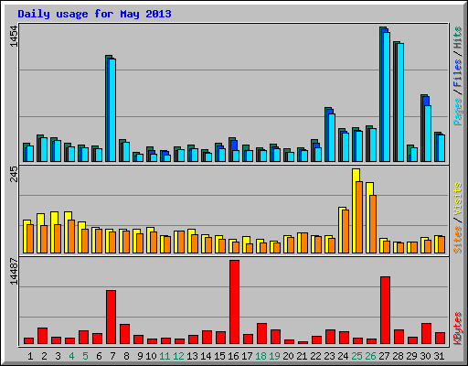Click day 12 weekend label on x-axis

click(x=178, y=356)
